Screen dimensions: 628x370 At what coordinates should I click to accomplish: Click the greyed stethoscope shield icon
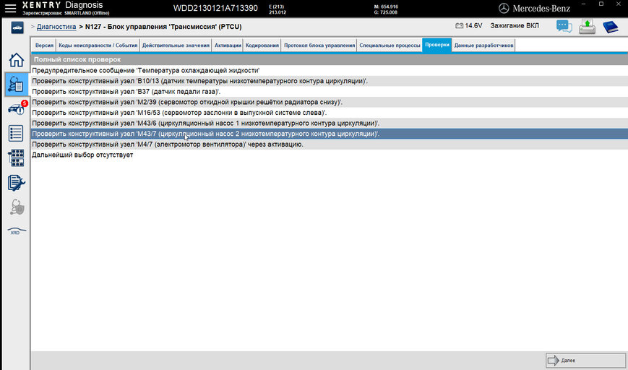17,207
